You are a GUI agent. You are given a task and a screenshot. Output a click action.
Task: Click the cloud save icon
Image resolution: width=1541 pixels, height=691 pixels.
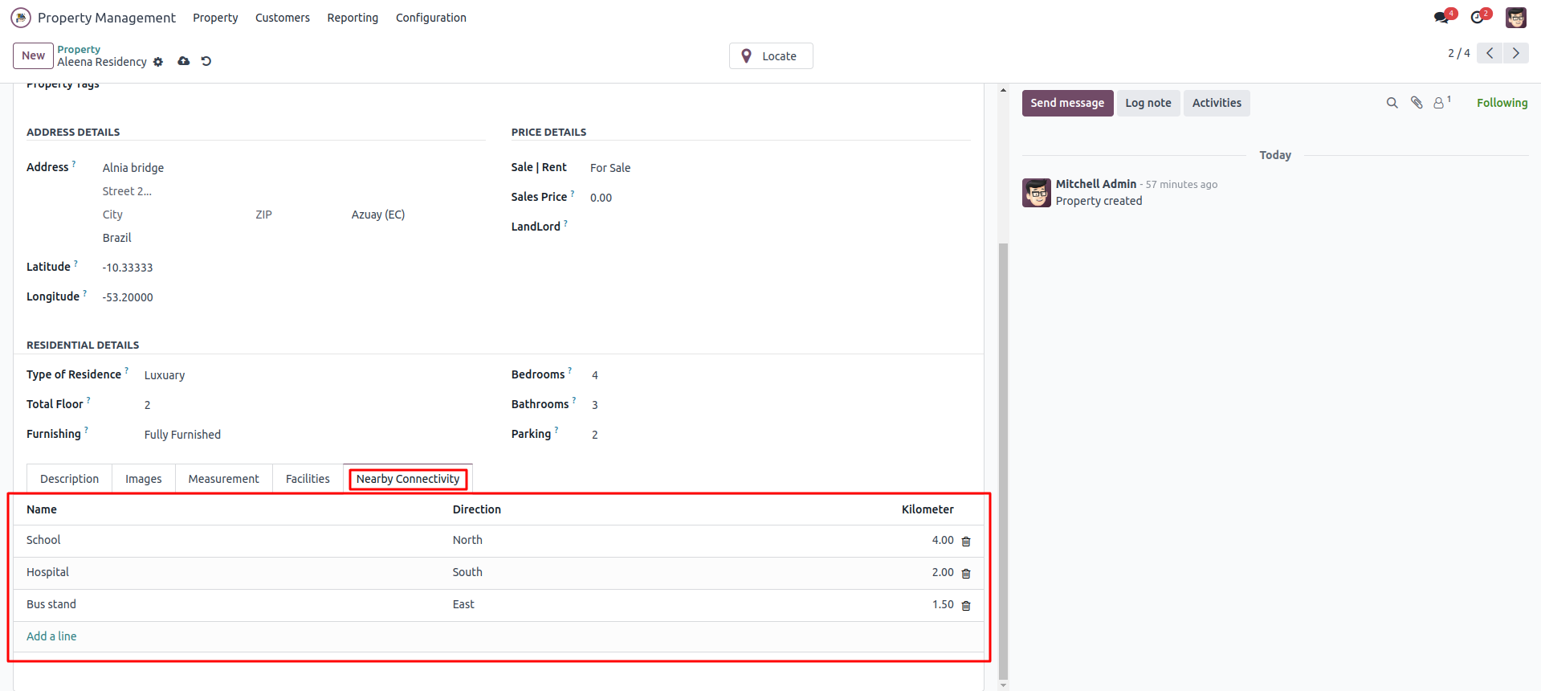184,61
